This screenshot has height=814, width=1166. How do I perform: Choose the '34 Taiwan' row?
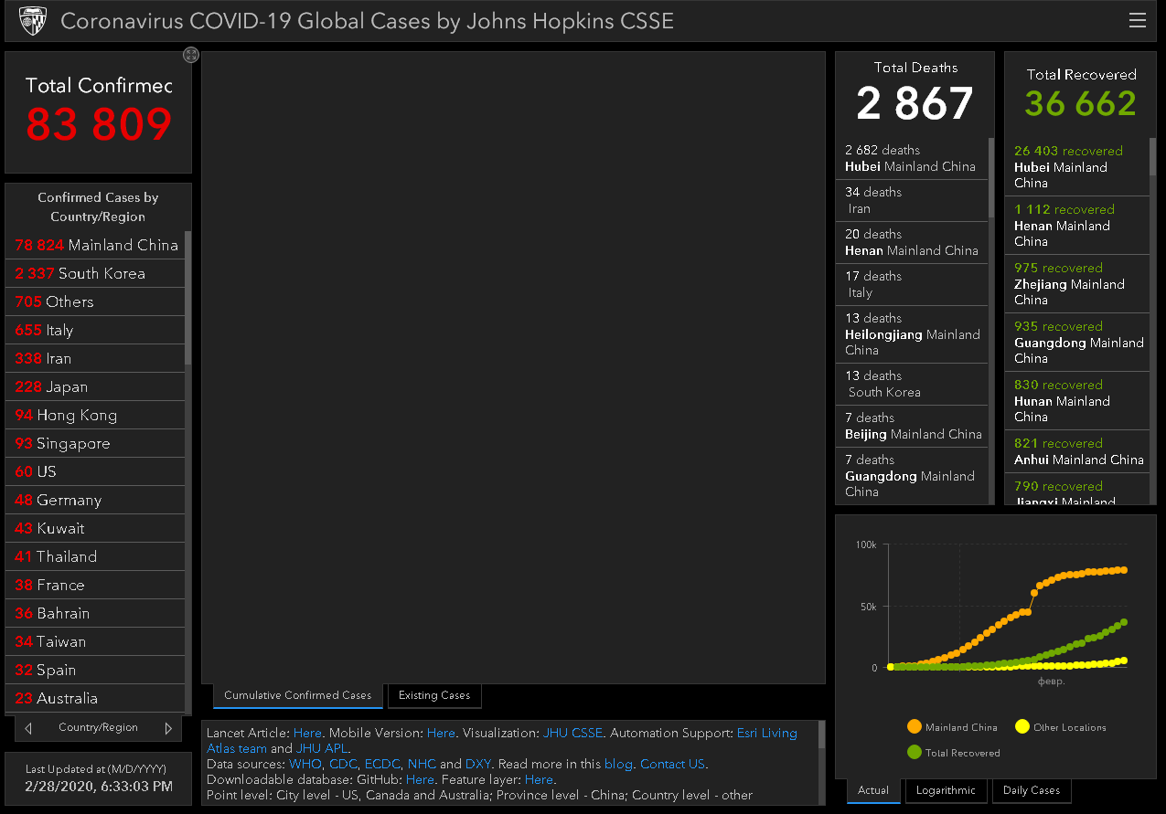(95, 641)
